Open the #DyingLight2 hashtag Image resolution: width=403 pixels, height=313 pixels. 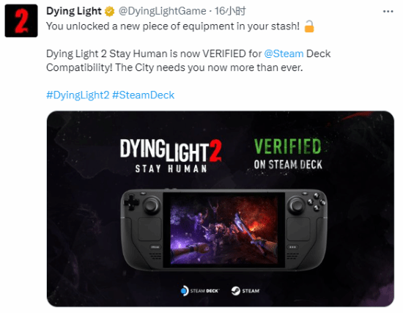tap(78, 95)
